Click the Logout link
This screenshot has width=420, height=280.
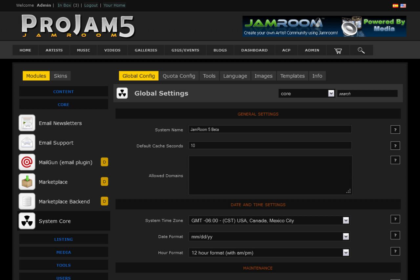click(91, 5)
